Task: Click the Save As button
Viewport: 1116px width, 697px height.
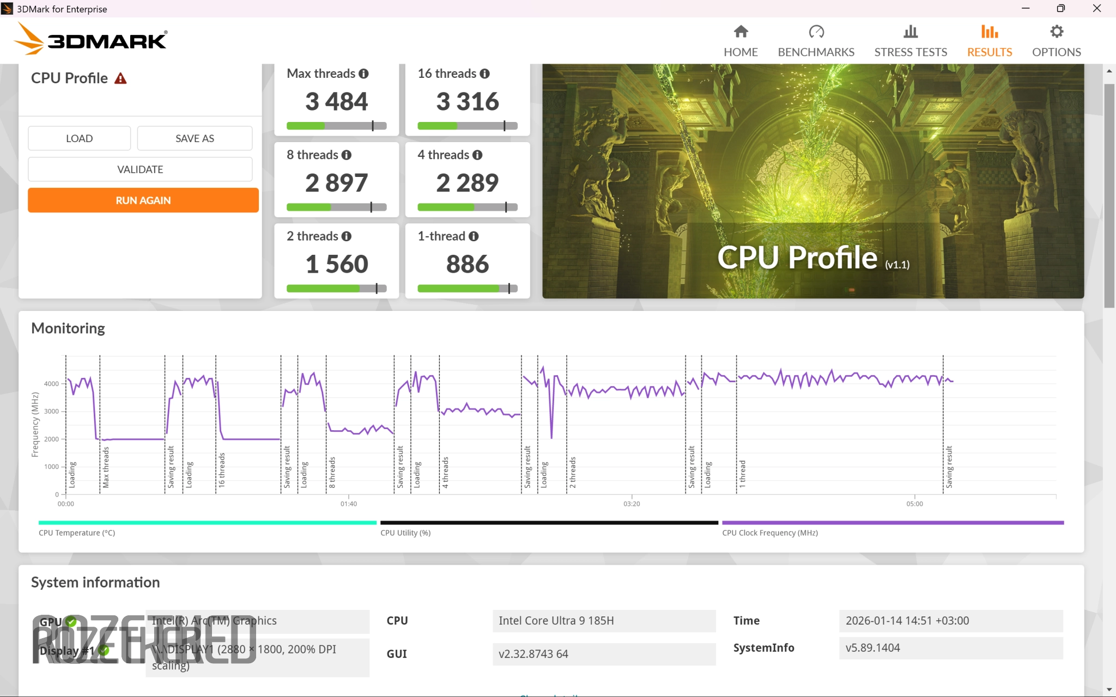Action: pyautogui.click(x=195, y=138)
